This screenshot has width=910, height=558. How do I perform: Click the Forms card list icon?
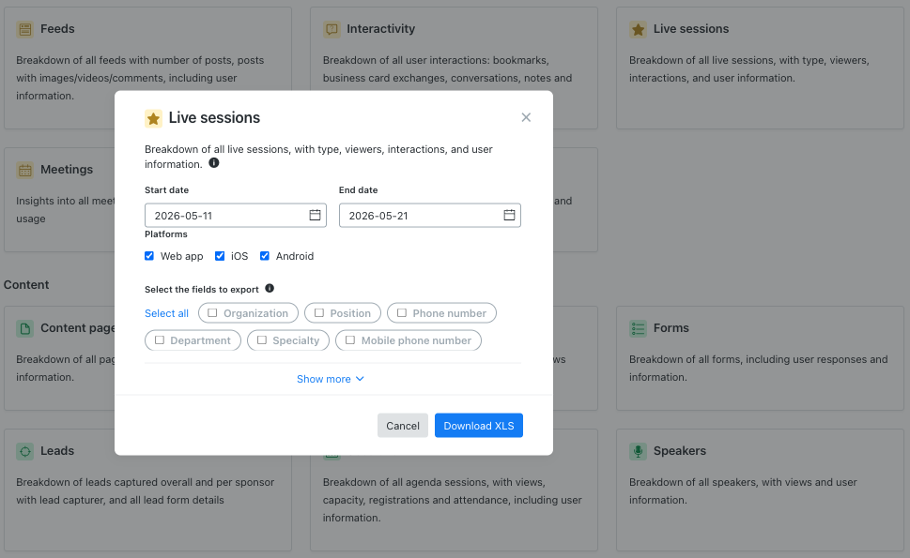pos(638,328)
